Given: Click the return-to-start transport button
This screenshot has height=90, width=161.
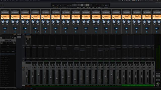Looking at the screenshot, I should coord(73,5).
